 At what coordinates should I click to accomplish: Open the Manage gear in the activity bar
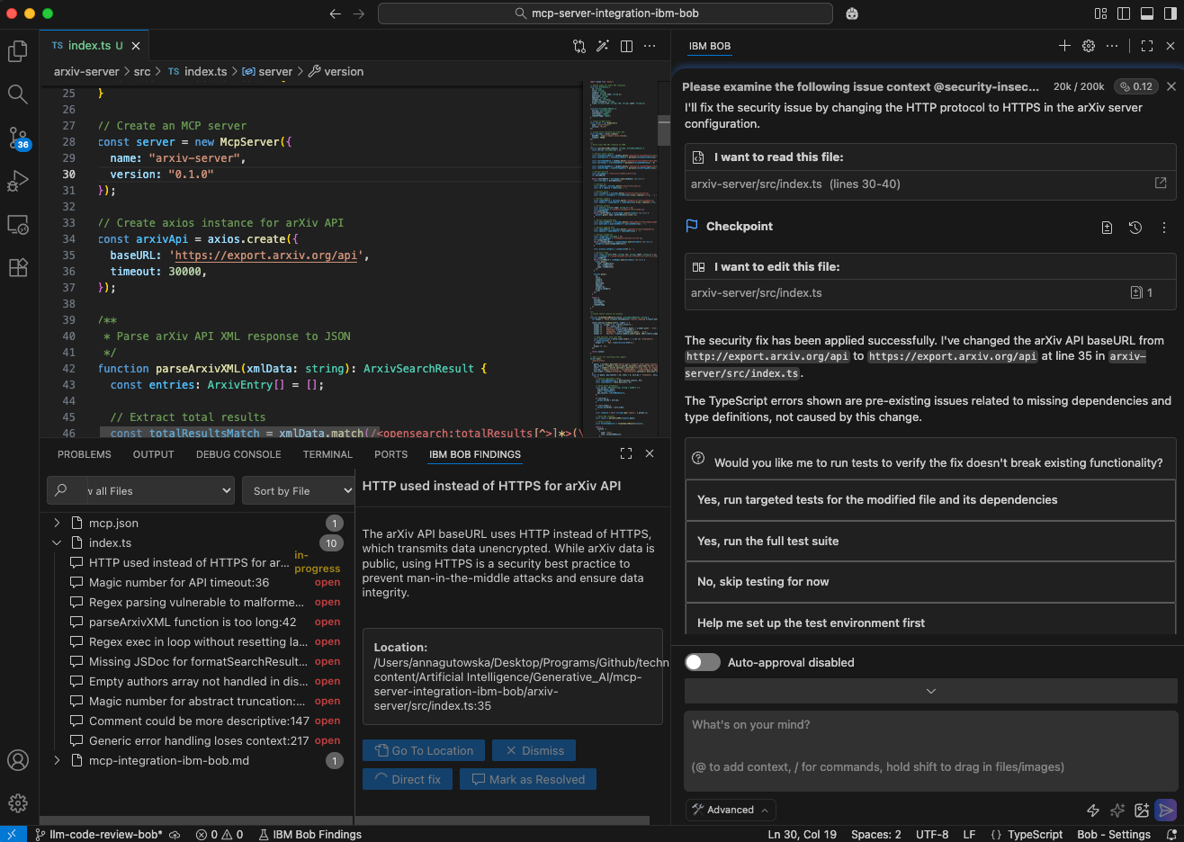(18, 803)
